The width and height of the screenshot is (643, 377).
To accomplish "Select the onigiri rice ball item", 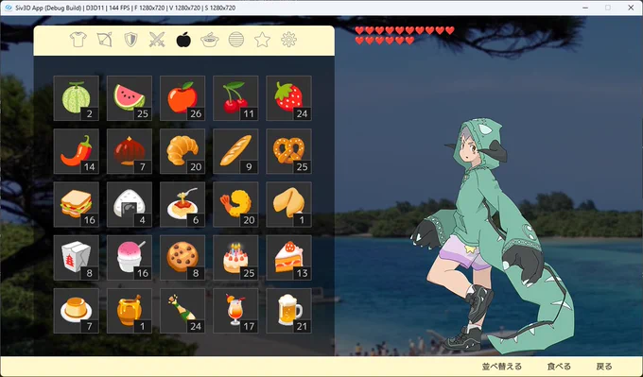I will pyautogui.click(x=130, y=204).
